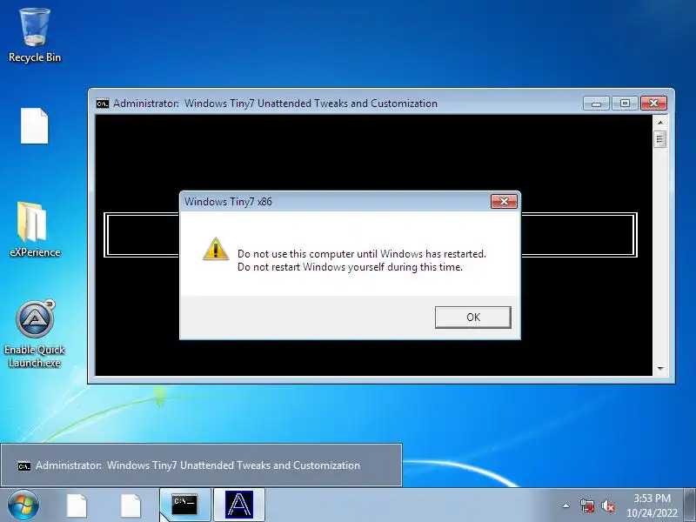The height and width of the screenshot is (522, 696).
Task: Show hidden tray icons arrow
Action: tap(566, 505)
